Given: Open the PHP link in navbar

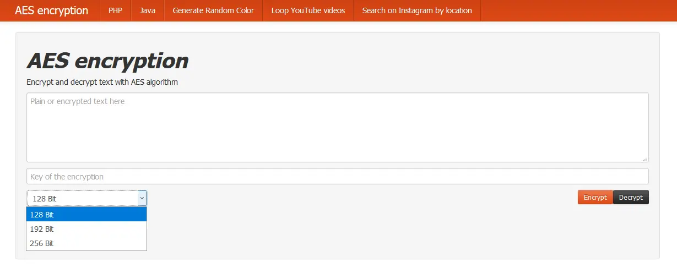Looking at the screenshot, I should [115, 10].
